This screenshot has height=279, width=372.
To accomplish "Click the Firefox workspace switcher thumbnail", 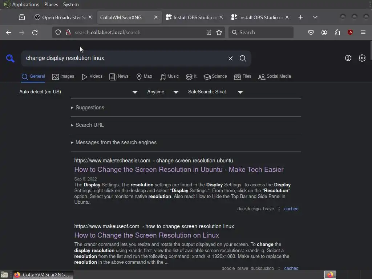I will [x=330, y=275].
